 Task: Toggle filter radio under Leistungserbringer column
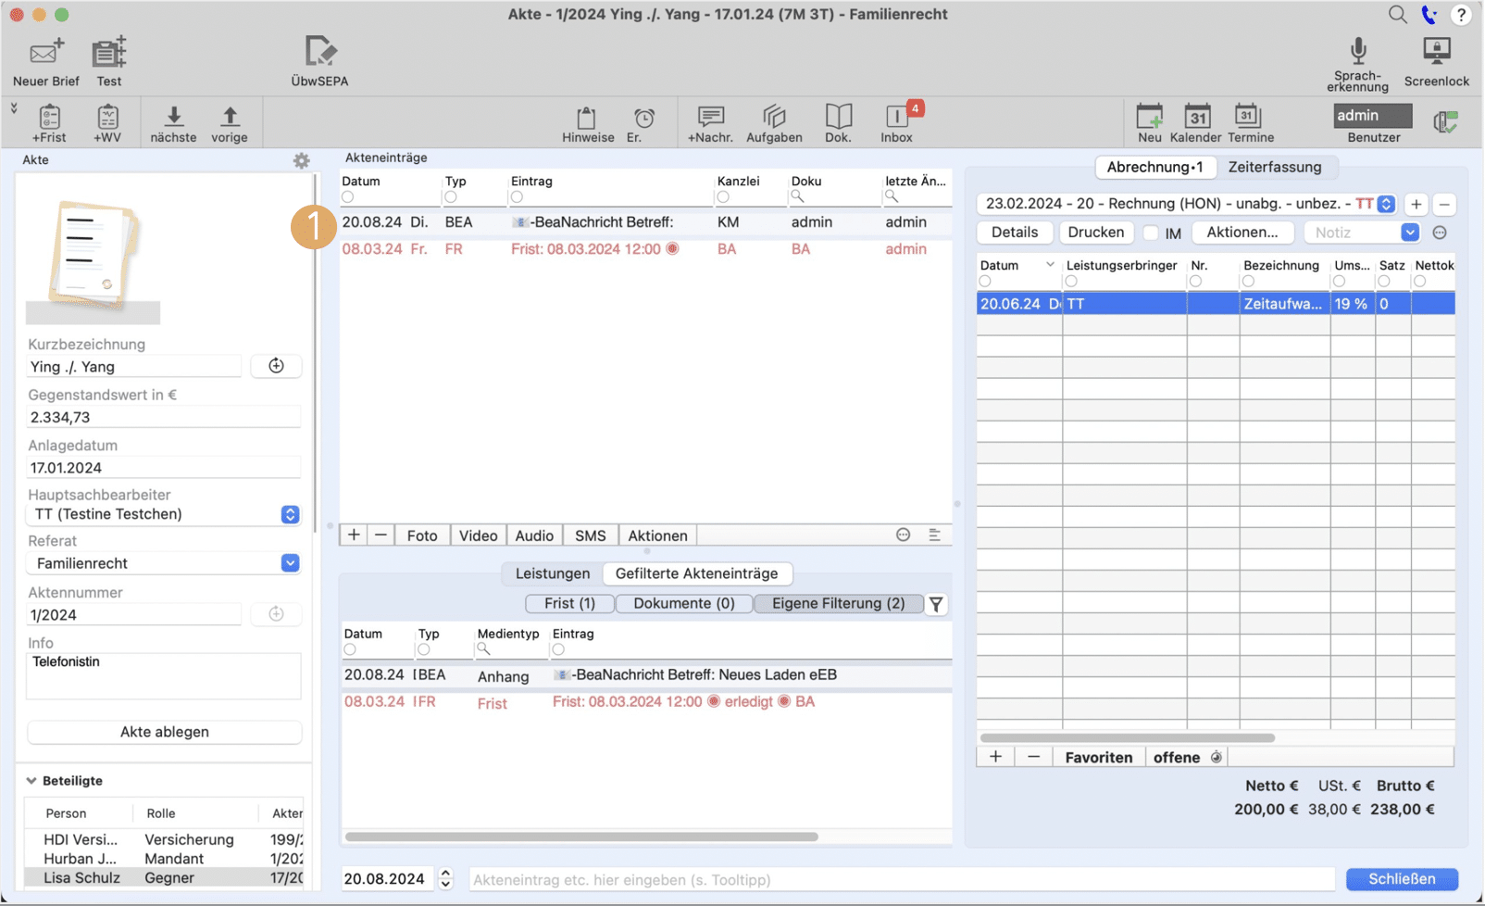(1071, 281)
